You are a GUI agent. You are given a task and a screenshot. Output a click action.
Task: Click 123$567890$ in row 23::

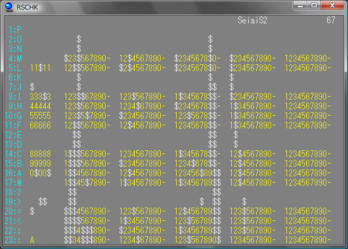point(197,239)
